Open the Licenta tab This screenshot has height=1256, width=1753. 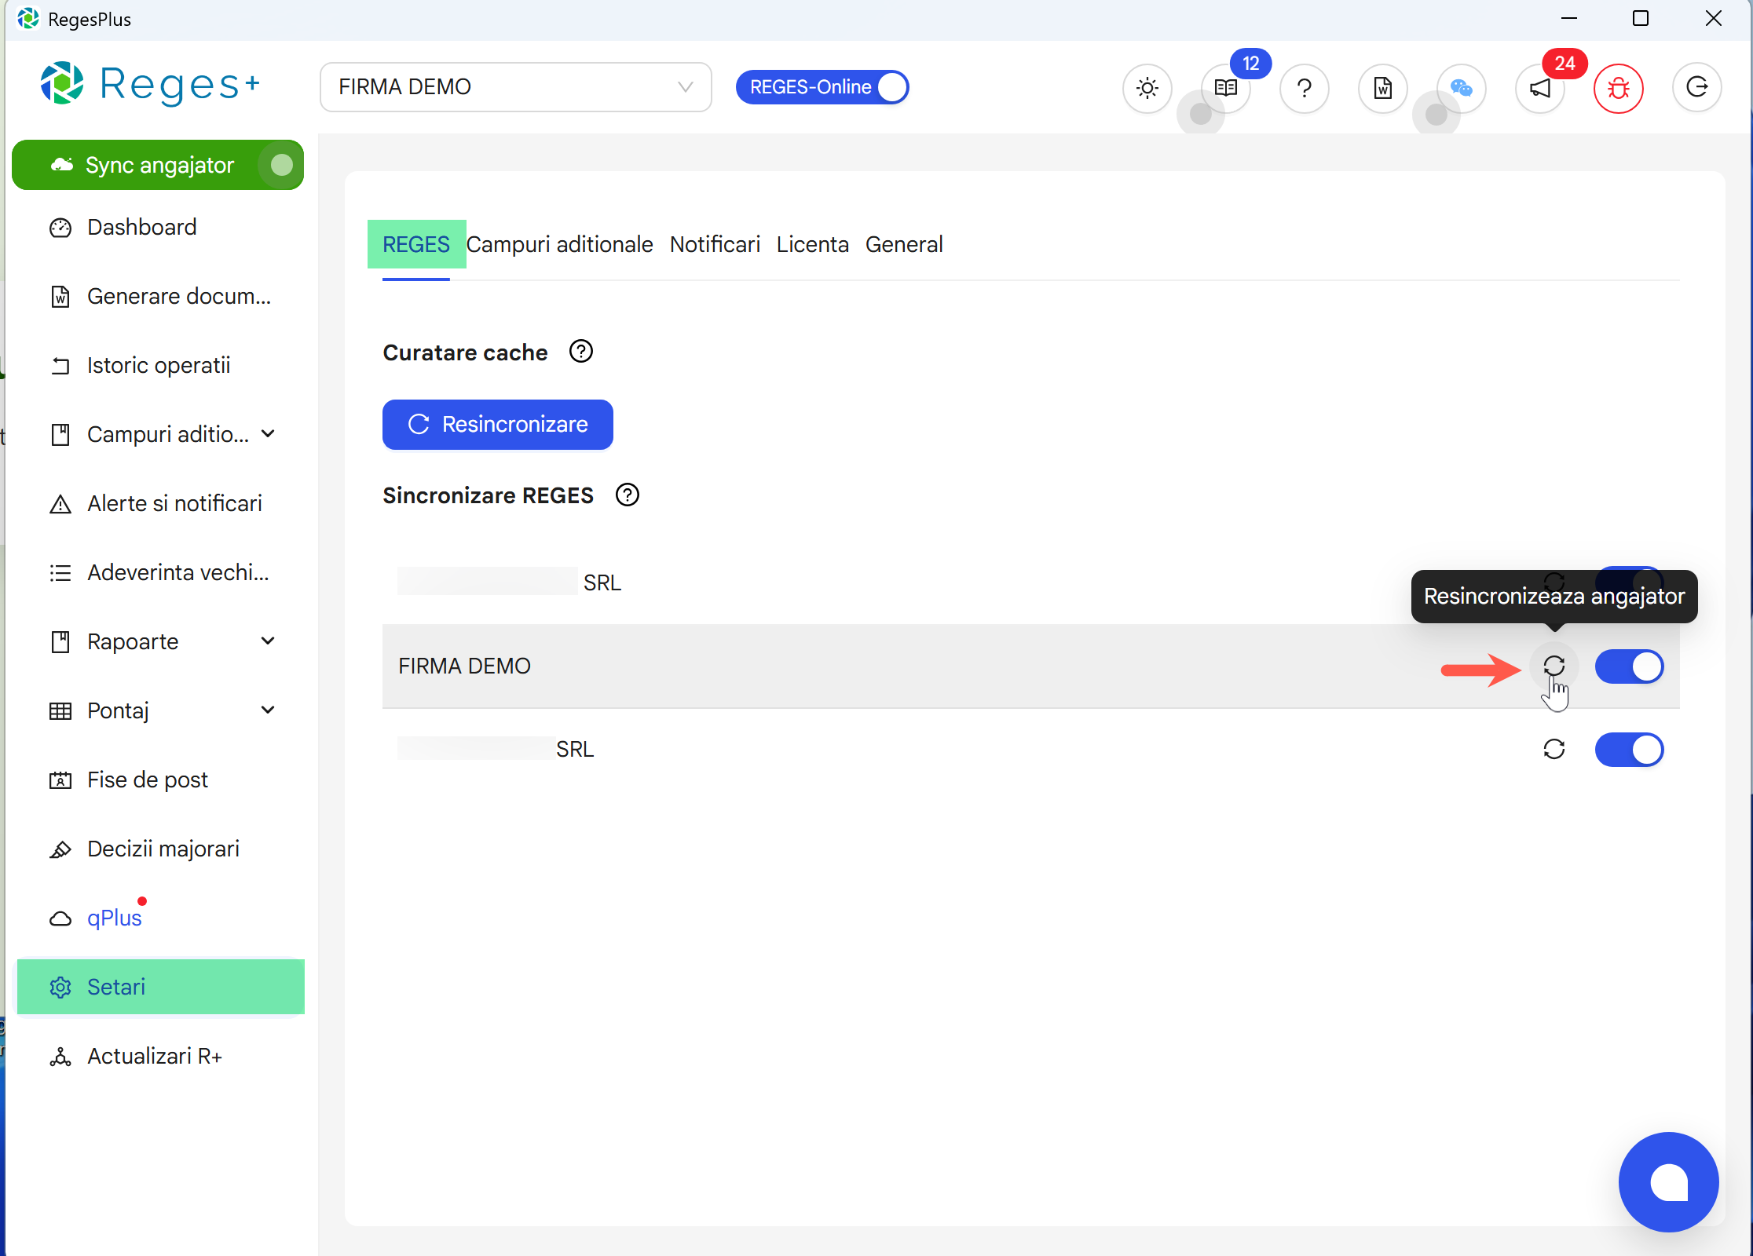point(812,244)
